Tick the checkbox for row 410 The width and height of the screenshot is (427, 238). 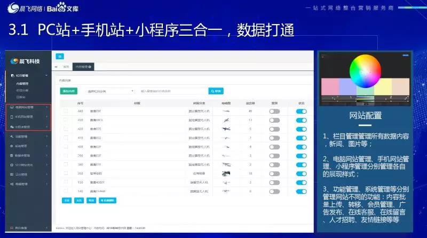66,138
